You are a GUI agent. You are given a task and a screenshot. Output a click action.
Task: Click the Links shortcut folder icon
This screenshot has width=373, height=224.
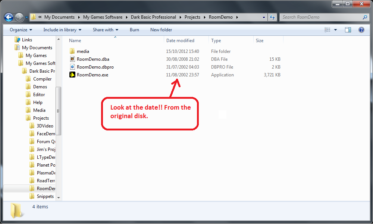tap(17, 40)
